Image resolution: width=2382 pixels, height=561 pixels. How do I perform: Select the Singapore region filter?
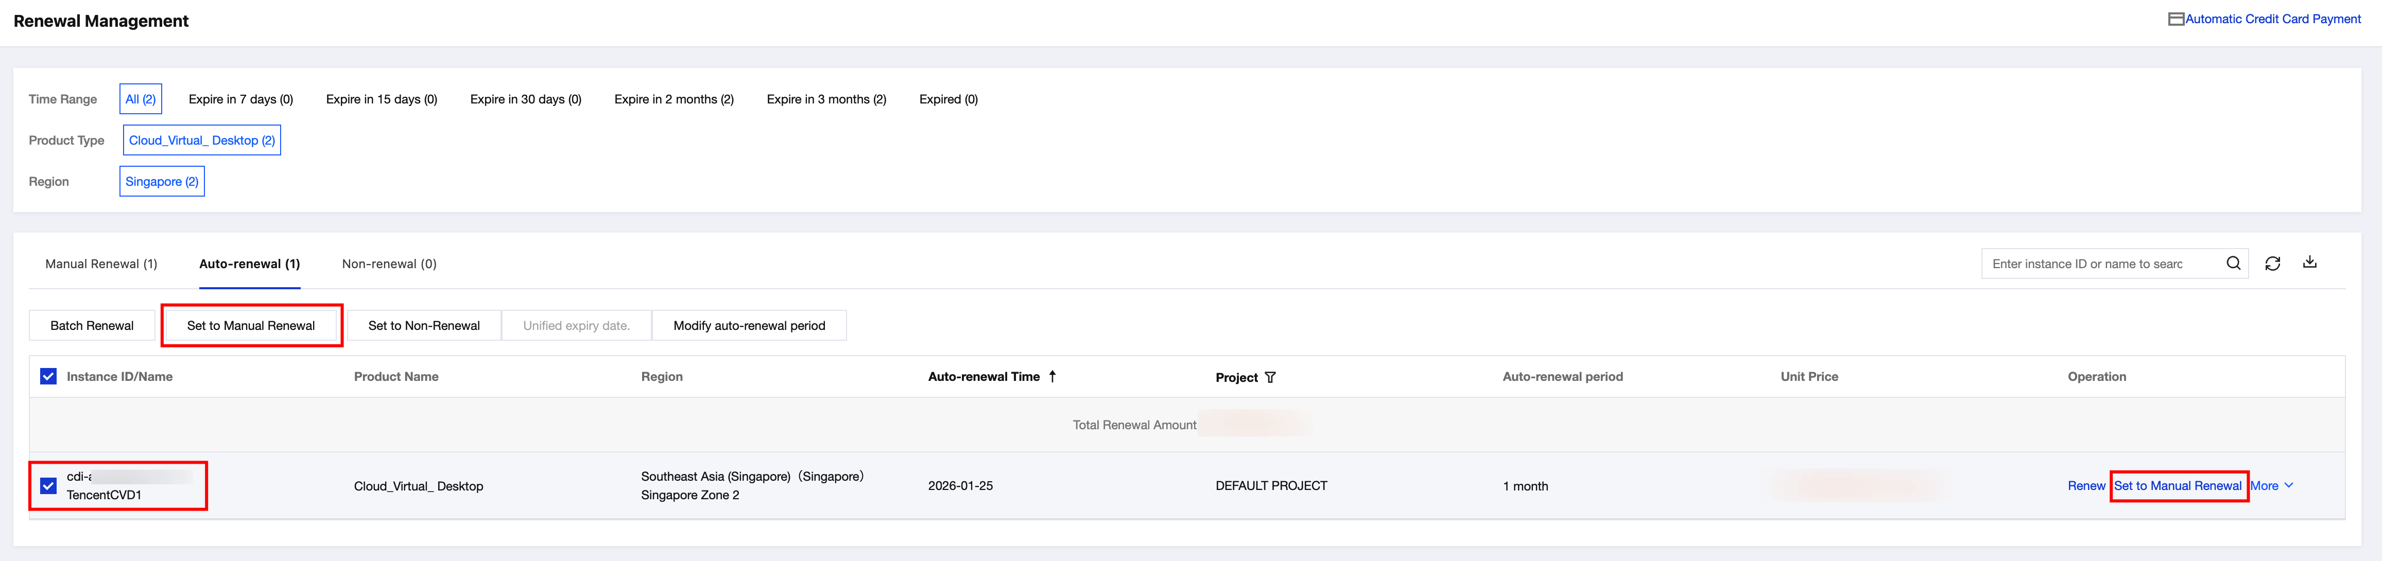162,181
